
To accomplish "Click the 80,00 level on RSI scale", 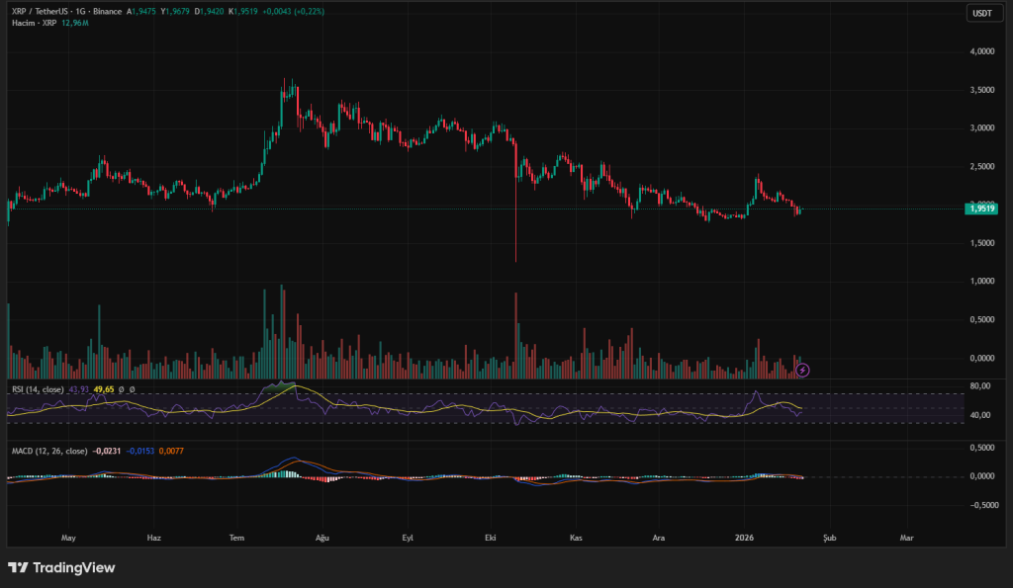I will (x=980, y=386).
